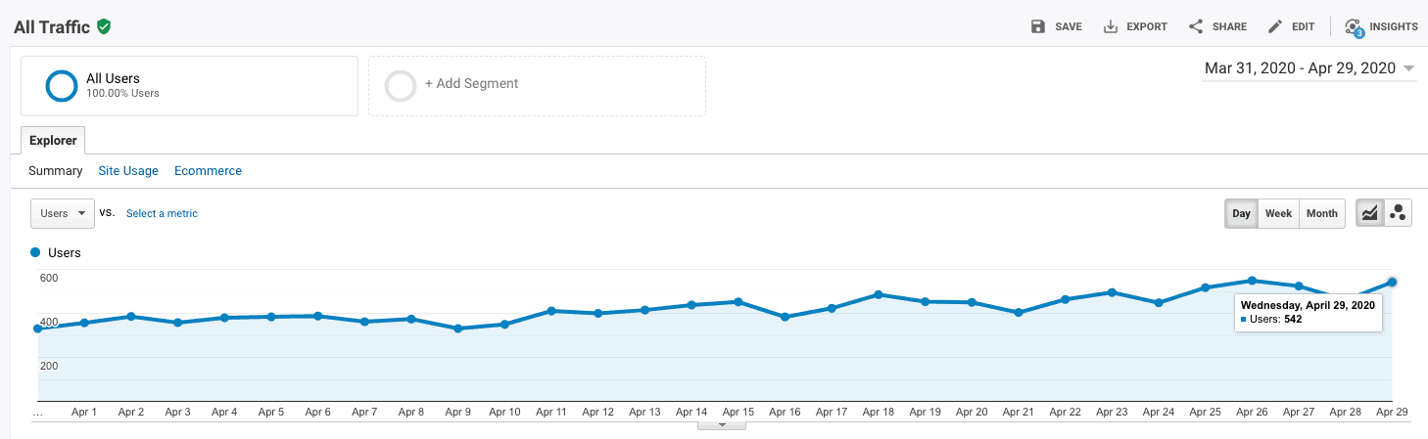Select the All Users segment
The height and width of the screenshot is (439, 1428).
pos(189,86)
